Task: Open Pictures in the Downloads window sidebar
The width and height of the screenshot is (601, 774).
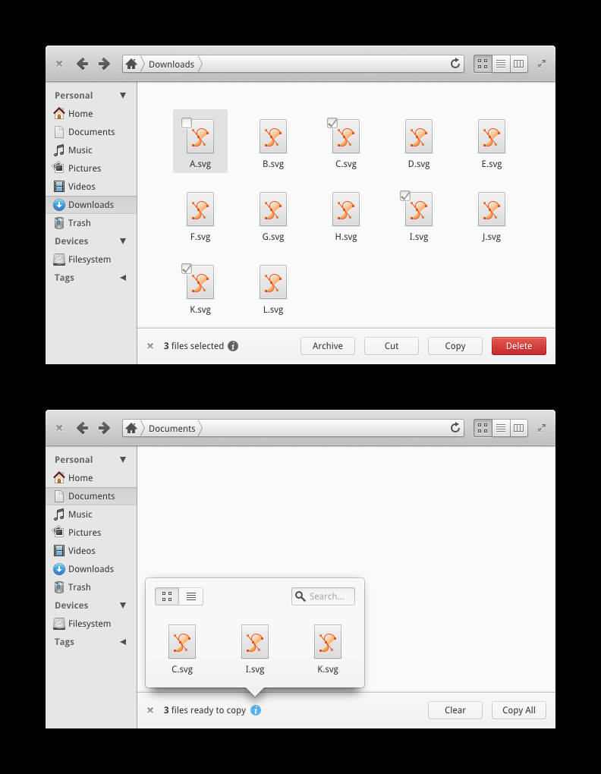Action: click(x=91, y=168)
